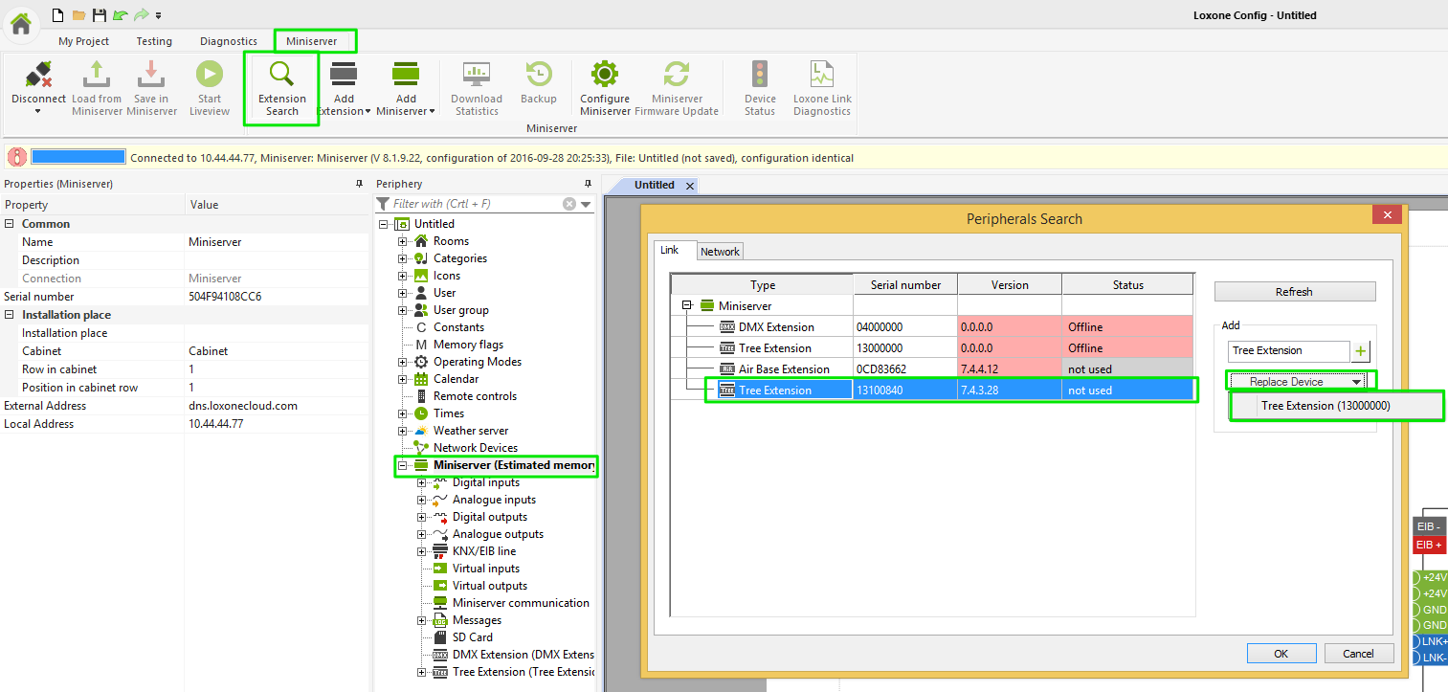The width and height of the screenshot is (1448, 692).
Task: Click the Download Statistics icon
Action: (x=477, y=75)
